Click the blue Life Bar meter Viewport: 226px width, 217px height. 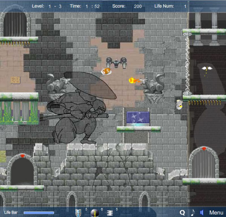click(x=39, y=213)
